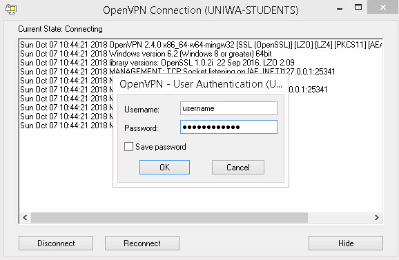
Task: Click the log's left scroll arrow
Action: [25, 217]
